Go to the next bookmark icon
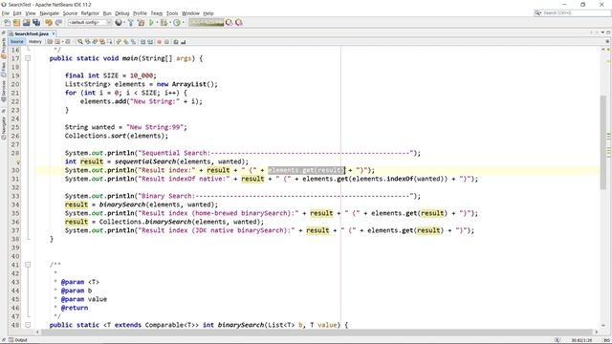The width and height of the screenshot is (612, 344). coord(125,41)
